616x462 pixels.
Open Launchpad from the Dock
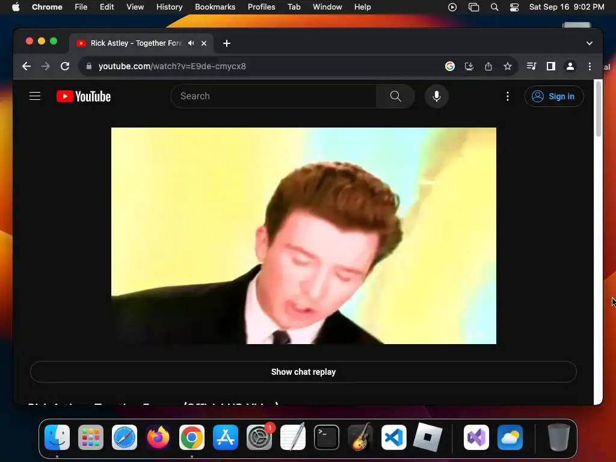click(x=91, y=437)
